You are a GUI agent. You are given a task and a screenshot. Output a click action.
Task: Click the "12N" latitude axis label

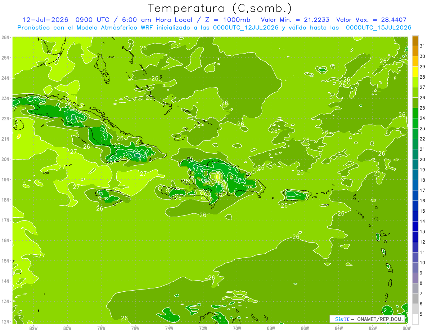5,322
